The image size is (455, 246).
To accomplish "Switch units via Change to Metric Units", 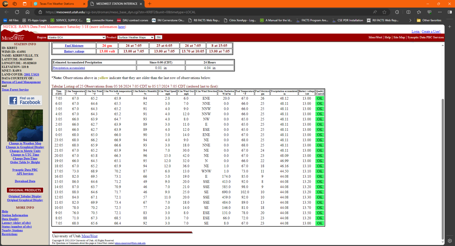I will point(25,151).
